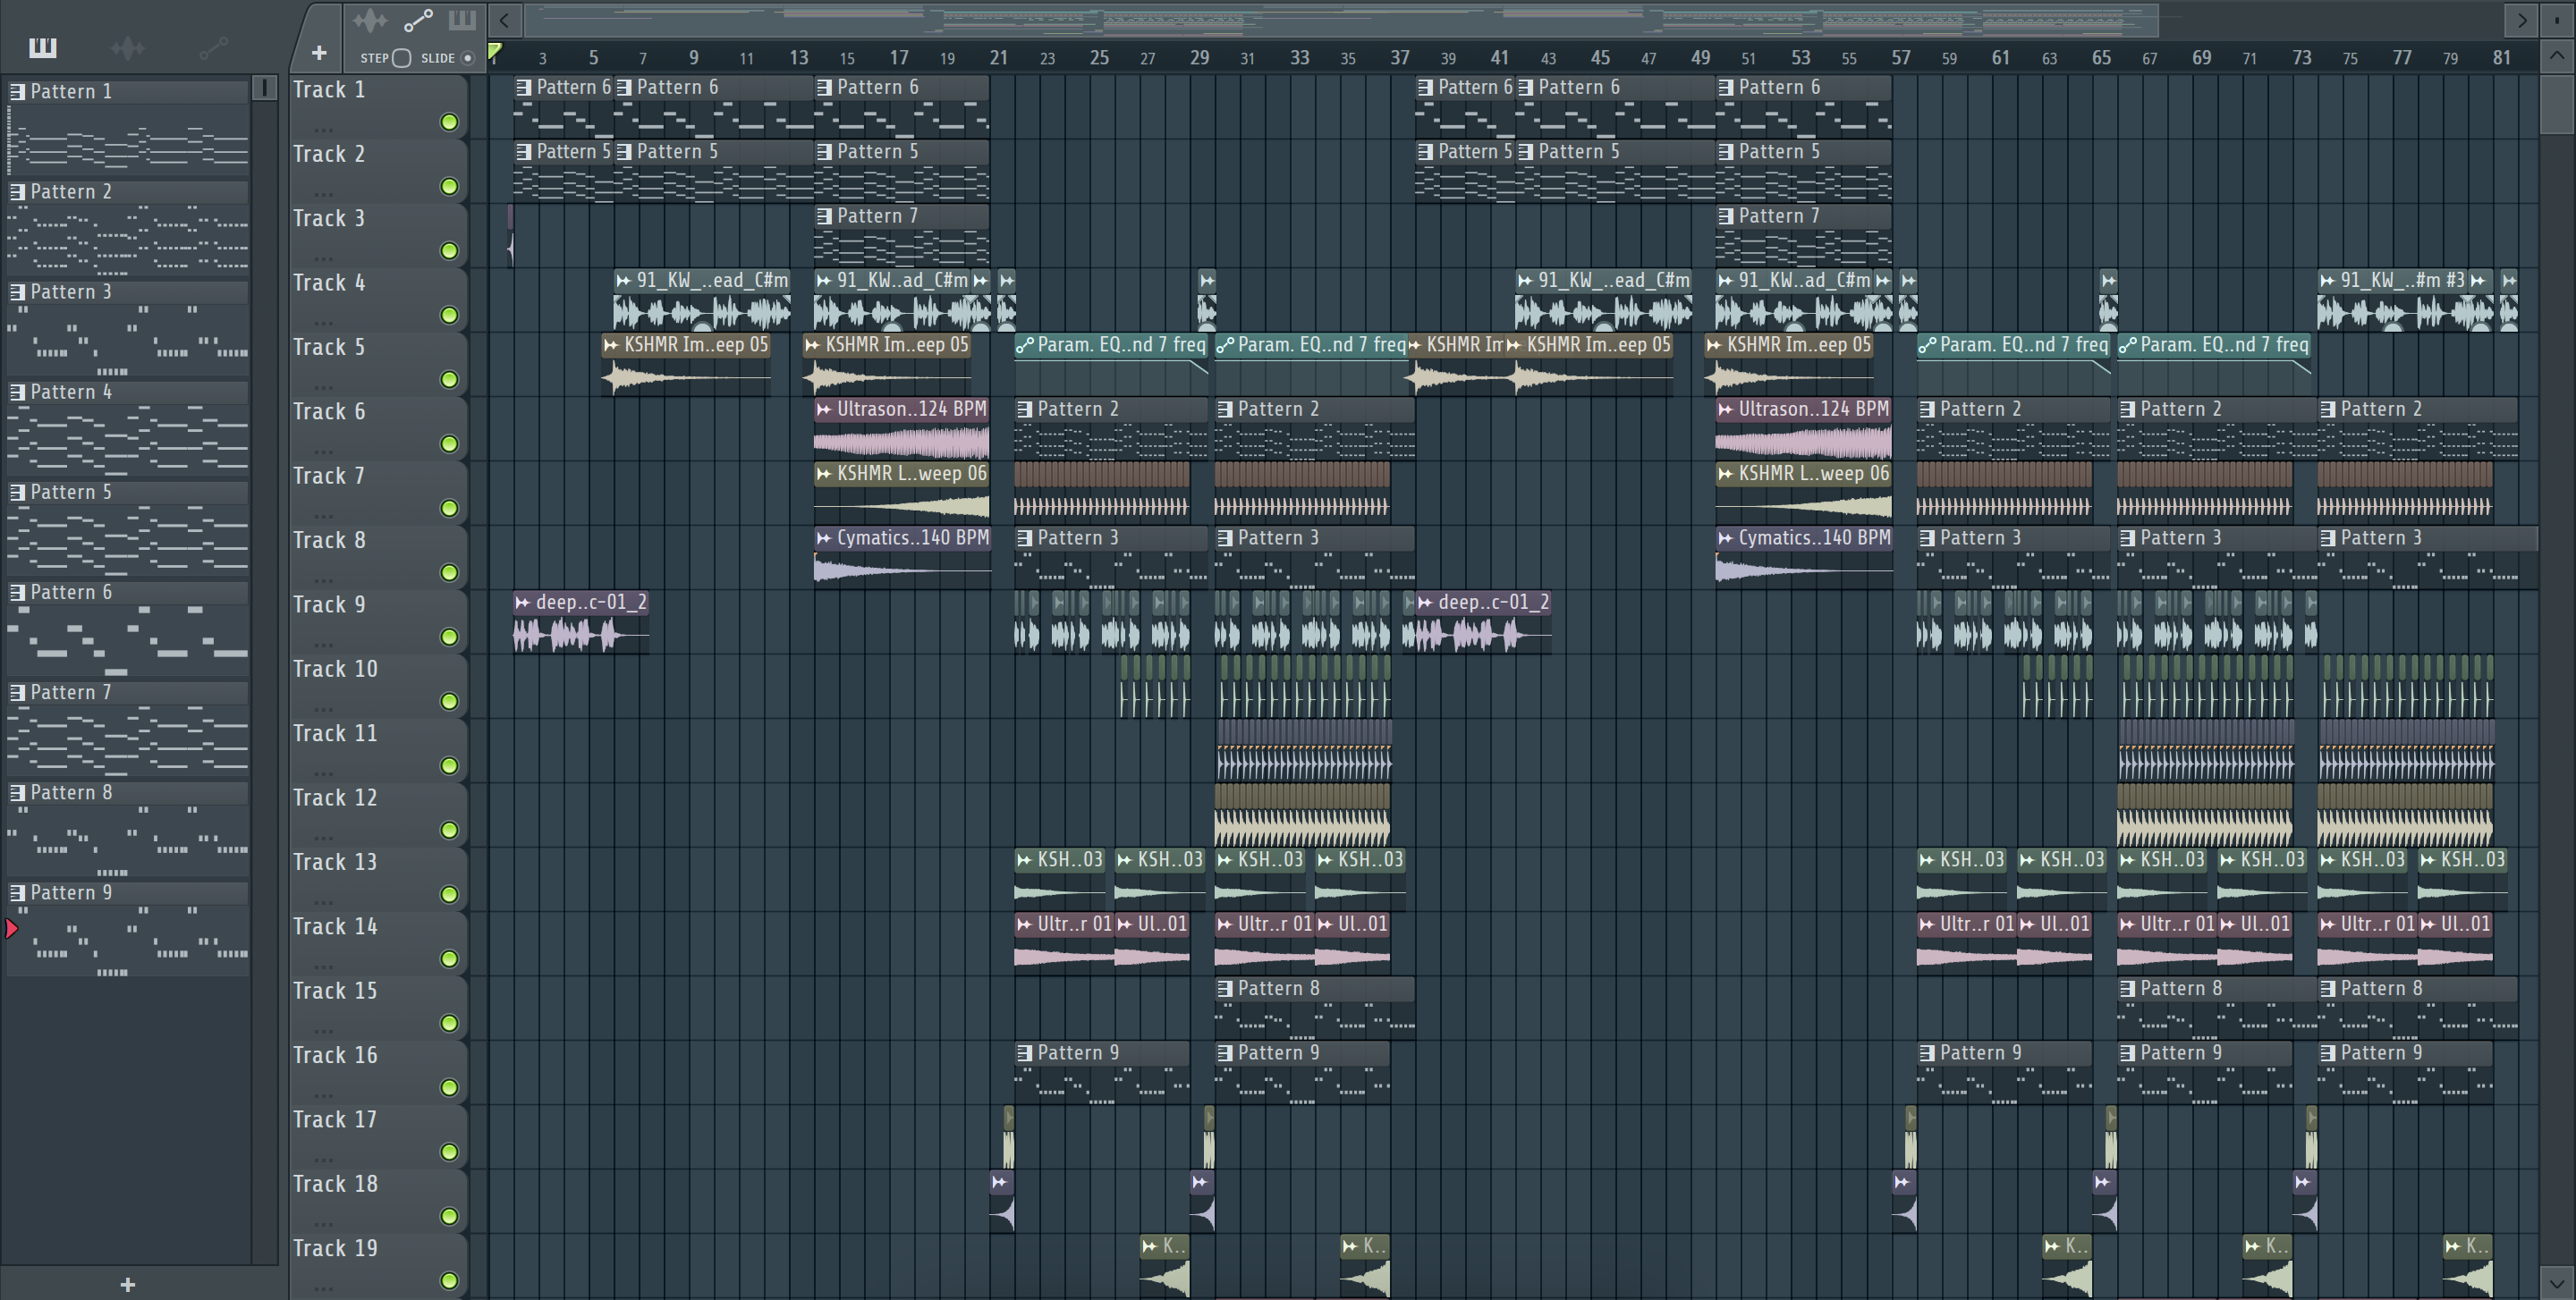Switch picker to the pattern clips tab
The image size is (2576, 1300).
pyautogui.click(x=42, y=47)
